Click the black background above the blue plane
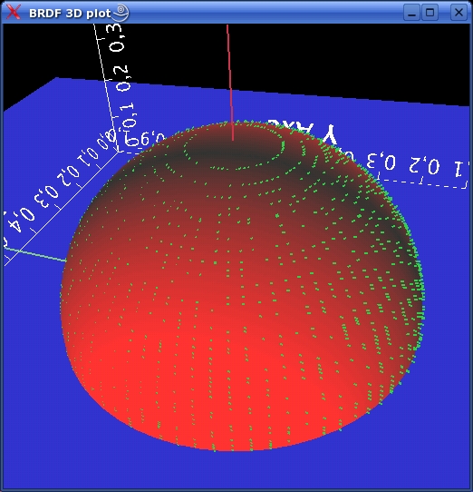The width and height of the screenshot is (473, 492). [344, 56]
